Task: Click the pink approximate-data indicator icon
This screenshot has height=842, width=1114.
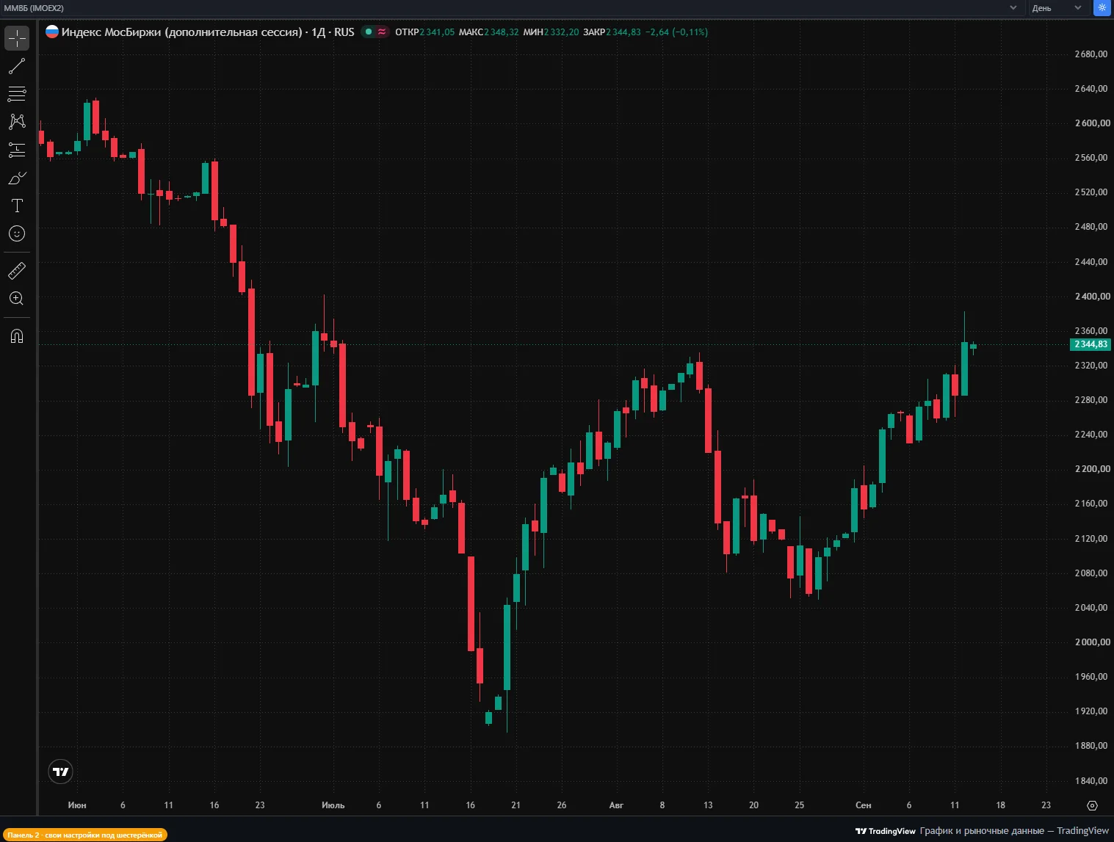Action: point(382,32)
